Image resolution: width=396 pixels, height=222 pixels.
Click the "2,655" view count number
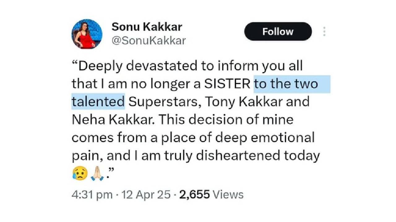195,195
